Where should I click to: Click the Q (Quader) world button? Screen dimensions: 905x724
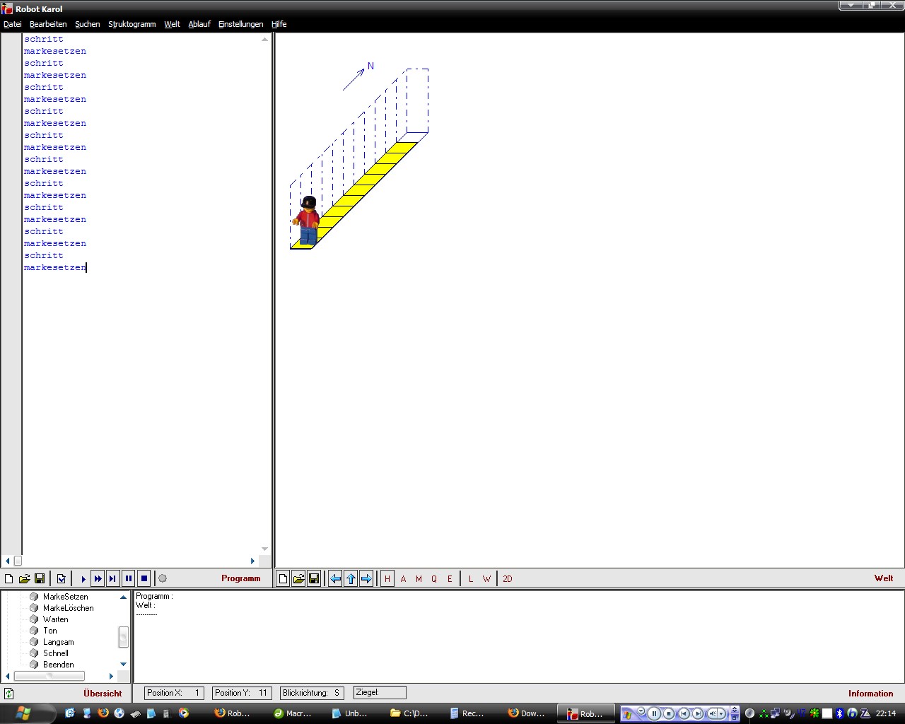click(434, 578)
